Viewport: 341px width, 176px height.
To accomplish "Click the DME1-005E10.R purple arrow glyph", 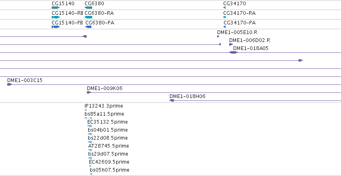I will [218, 36].
